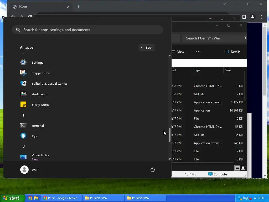Select the 14,361 KB Application file row

point(208,110)
